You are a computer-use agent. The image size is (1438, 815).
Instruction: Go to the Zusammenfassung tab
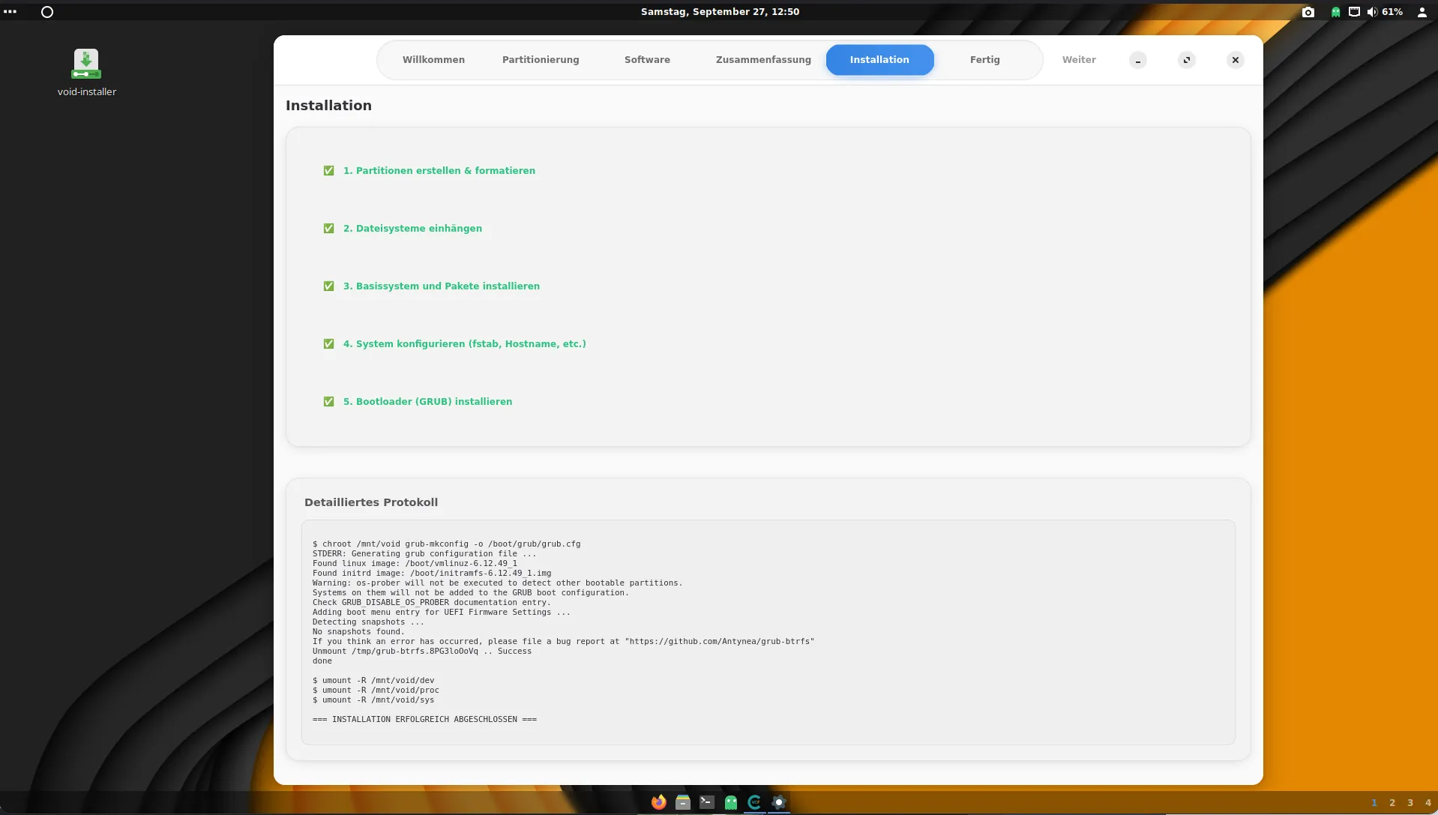click(x=762, y=60)
